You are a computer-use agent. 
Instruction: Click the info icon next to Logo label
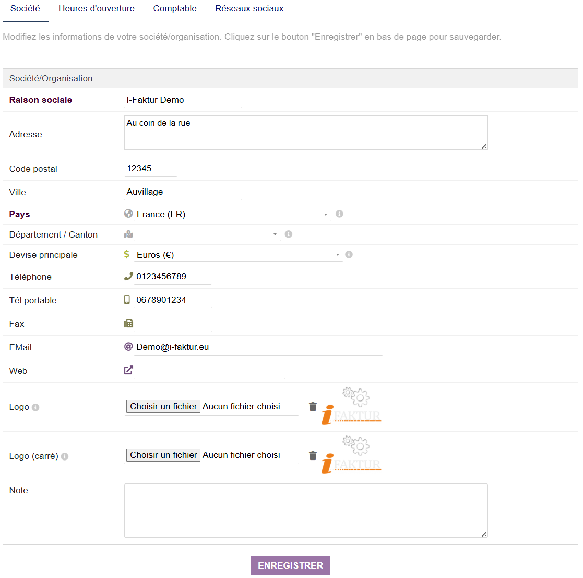(35, 407)
